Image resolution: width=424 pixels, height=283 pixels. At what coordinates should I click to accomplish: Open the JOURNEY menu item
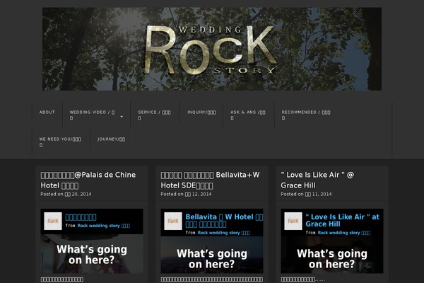point(111,139)
